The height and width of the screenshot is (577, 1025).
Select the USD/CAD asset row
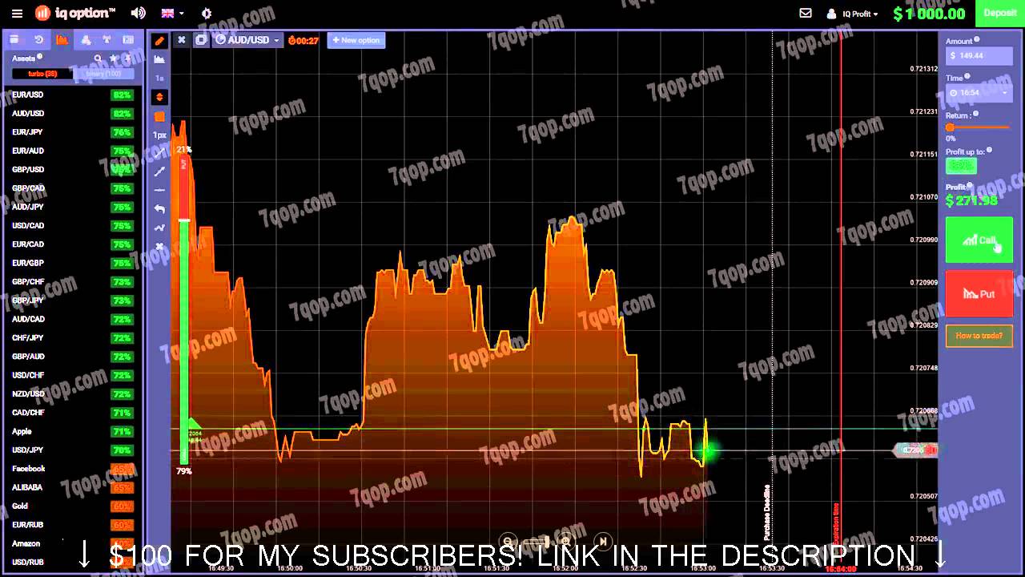[72, 226]
